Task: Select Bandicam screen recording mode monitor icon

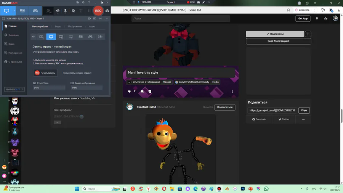Action: [6, 11]
